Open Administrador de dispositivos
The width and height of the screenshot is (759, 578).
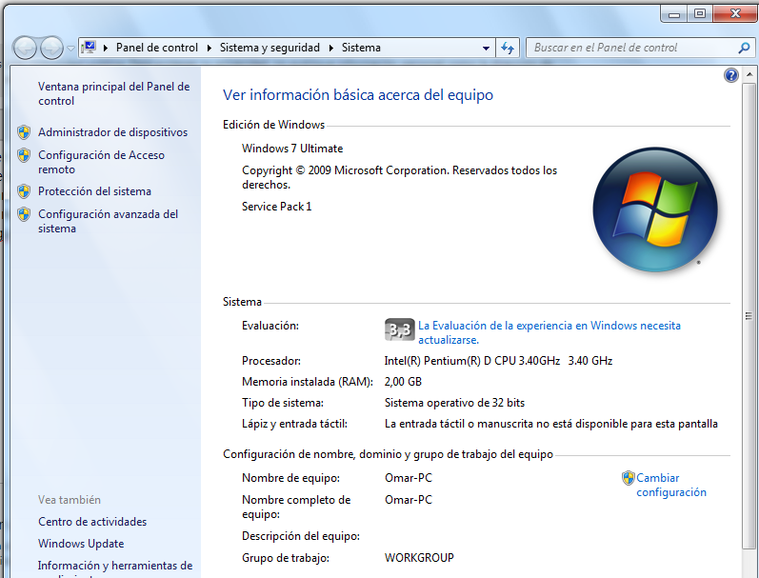pos(112,132)
